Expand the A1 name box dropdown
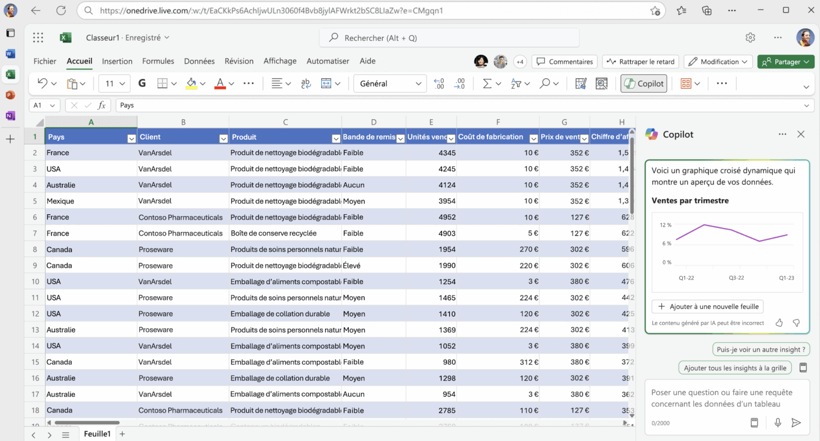Screen dimensions: 820x441 52,105
